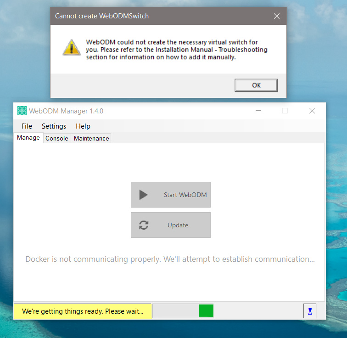Click the WebODM Manager logo icon

(x=22, y=111)
